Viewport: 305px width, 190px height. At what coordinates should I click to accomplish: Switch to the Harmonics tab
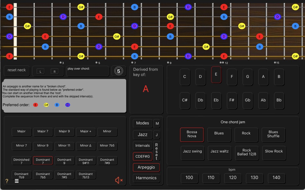coord(146,178)
